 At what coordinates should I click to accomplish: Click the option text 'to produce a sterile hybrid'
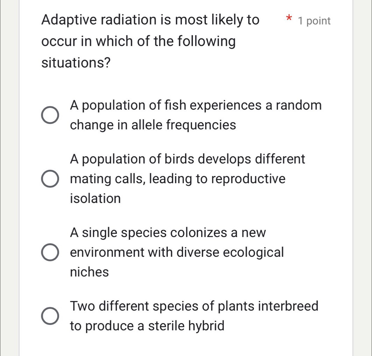[x=147, y=326]
